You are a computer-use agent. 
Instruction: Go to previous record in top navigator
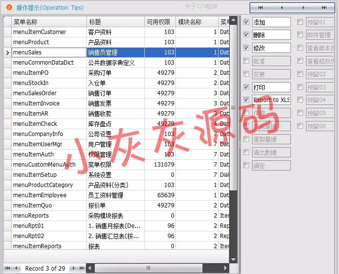pyautogui.click(x=282, y=8)
